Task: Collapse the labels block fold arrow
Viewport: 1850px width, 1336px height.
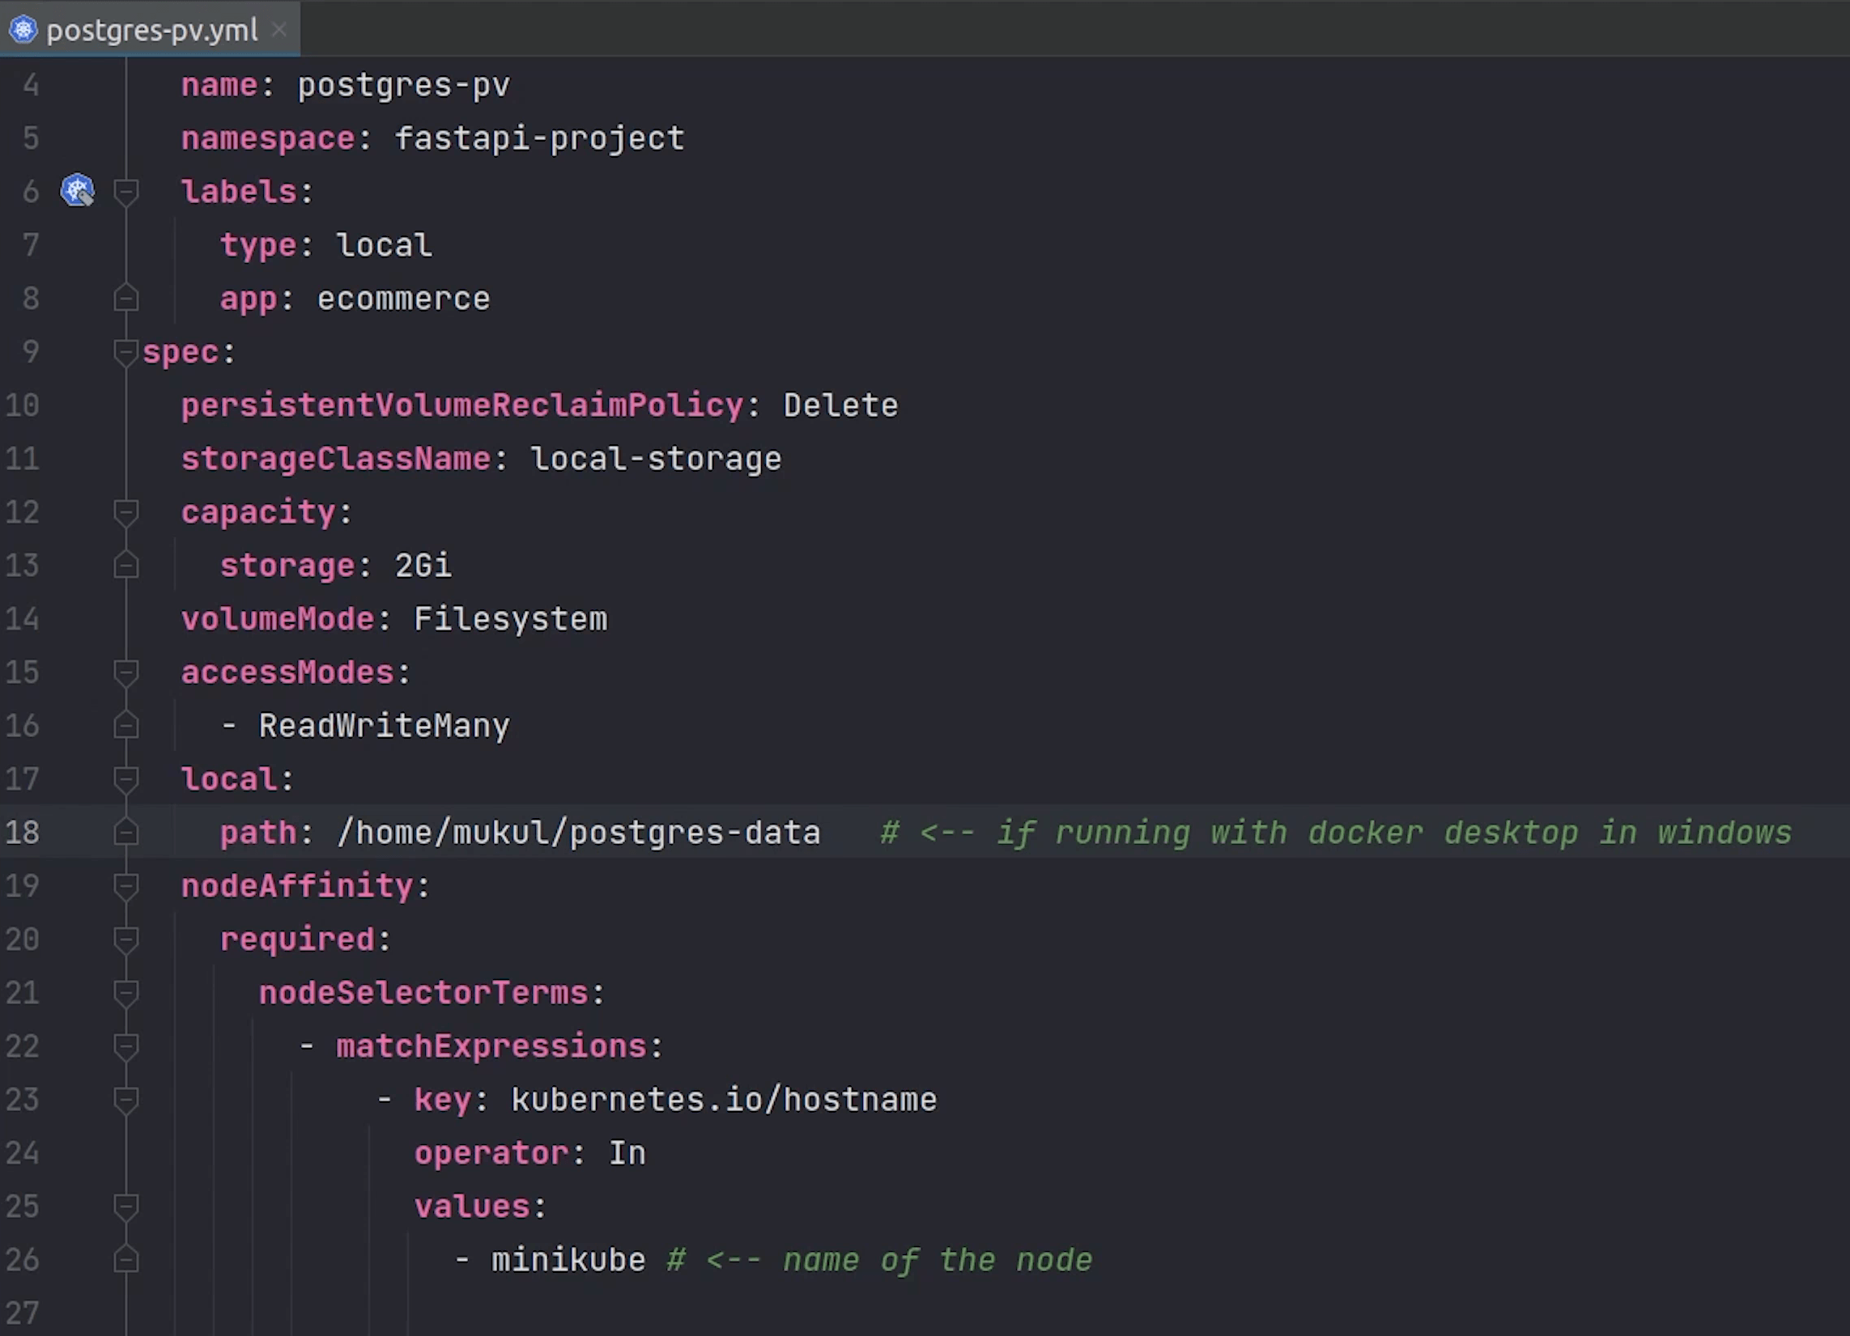Action: [x=125, y=193]
